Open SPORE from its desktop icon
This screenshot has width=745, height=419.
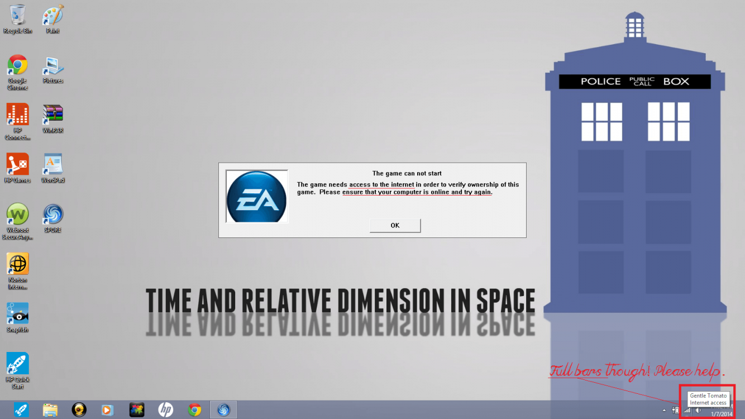click(x=52, y=214)
